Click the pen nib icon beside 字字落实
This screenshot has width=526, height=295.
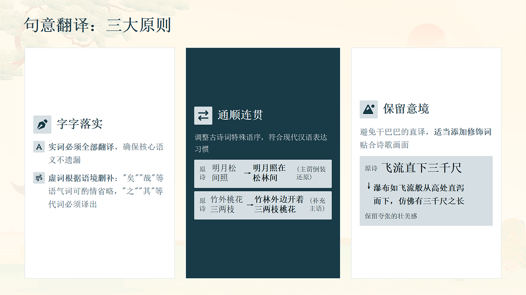43,124
